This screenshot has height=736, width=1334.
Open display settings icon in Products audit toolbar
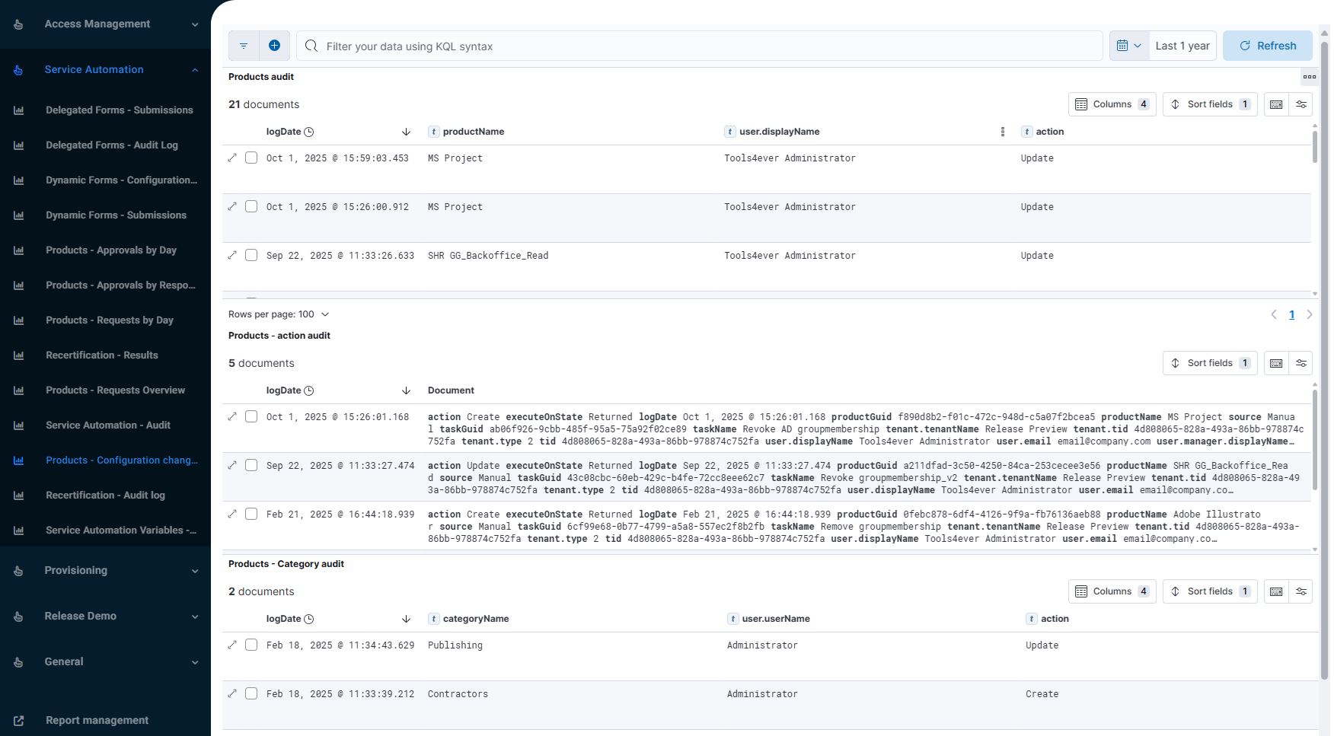coord(1301,104)
